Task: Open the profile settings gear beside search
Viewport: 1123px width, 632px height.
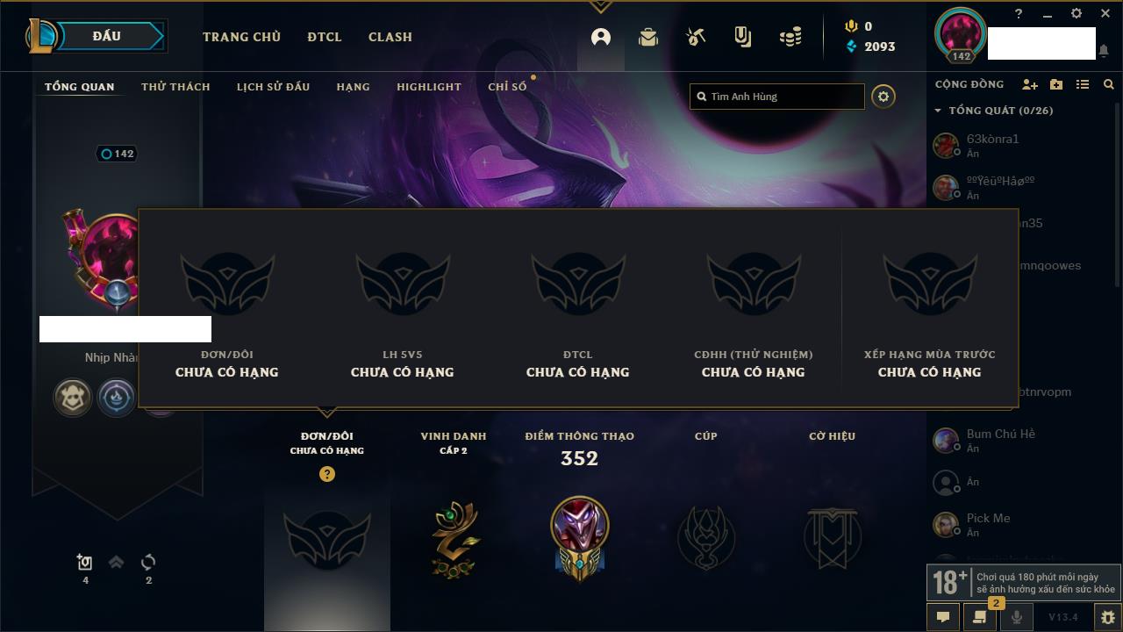Action: (x=883, y=97)
